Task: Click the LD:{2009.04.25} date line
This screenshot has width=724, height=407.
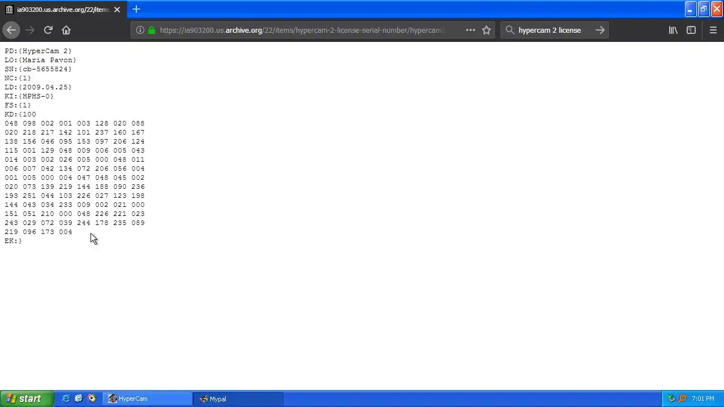Action: pos(38,87)
